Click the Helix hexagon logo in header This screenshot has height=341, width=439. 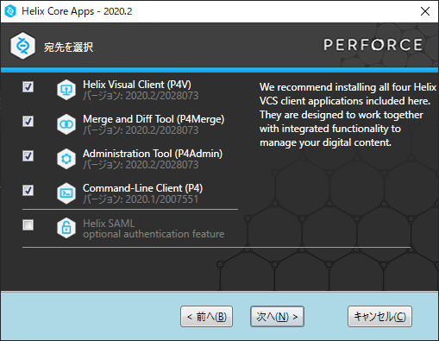point(22,46)
